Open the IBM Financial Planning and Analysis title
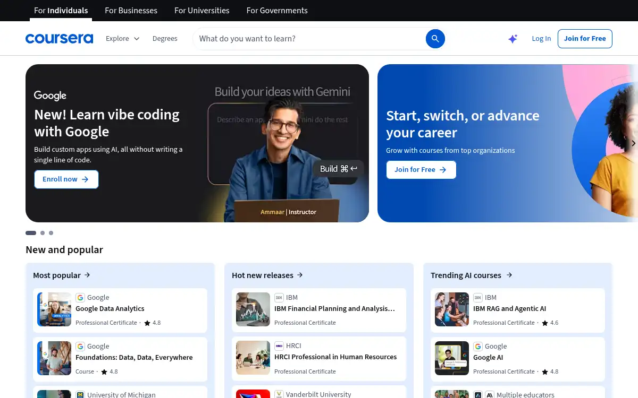The image size is (638, 398). pyautogui.click(x=334, y=309)
